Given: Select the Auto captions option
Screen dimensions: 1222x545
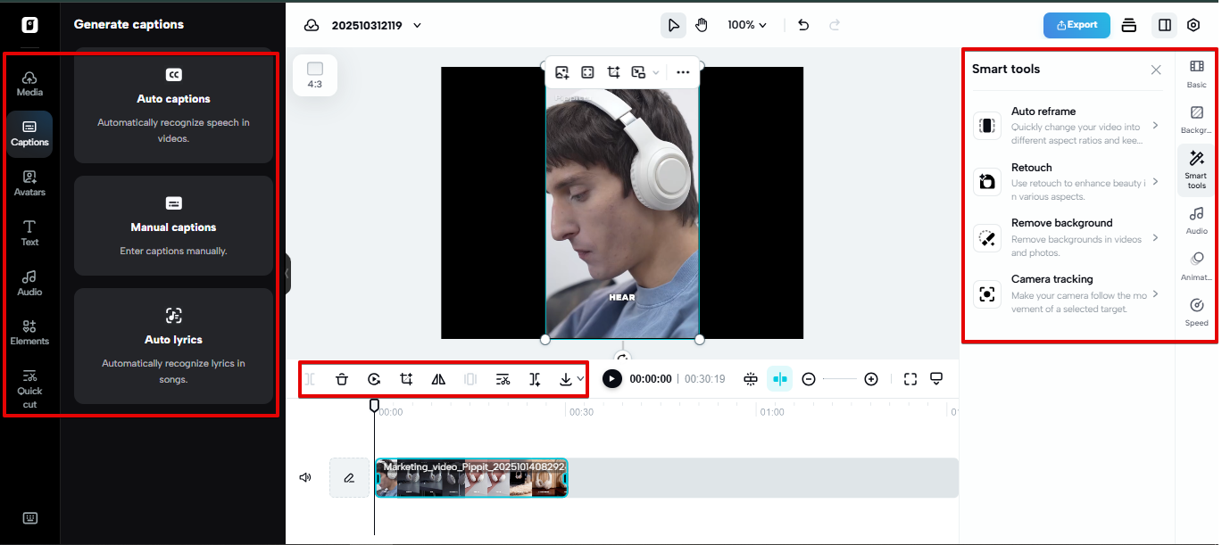Looking at the screenshot, I should (x=173, y=109).
